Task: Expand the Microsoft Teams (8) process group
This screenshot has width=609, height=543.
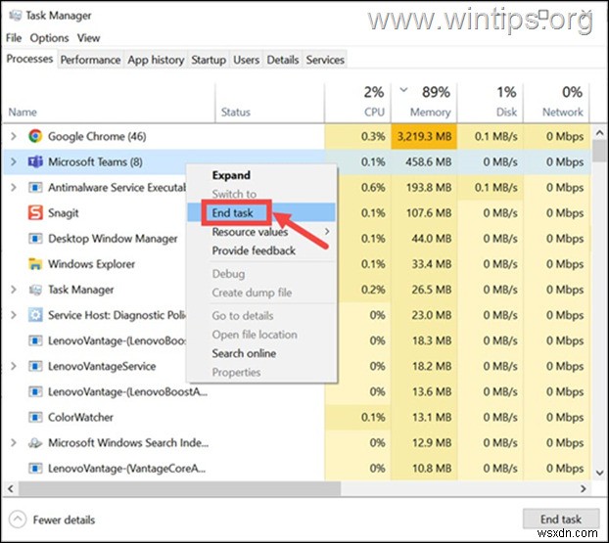Action: tap(13, 161)
